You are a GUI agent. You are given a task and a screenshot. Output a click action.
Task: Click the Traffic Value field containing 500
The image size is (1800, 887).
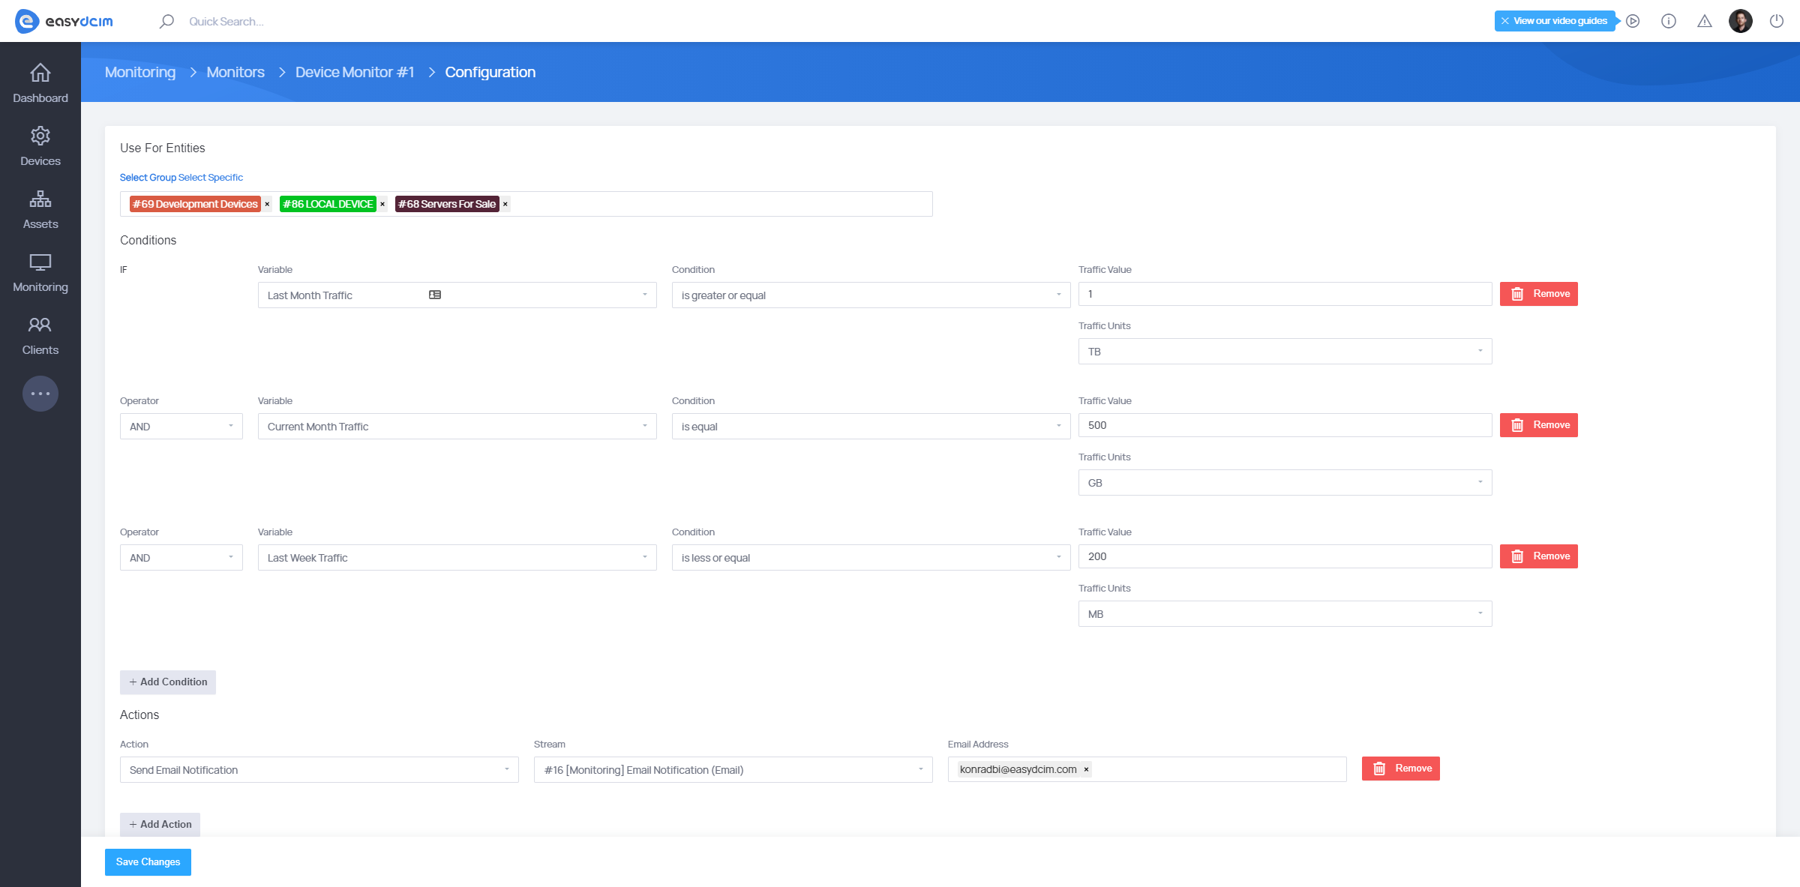[x=1285, y=425]
